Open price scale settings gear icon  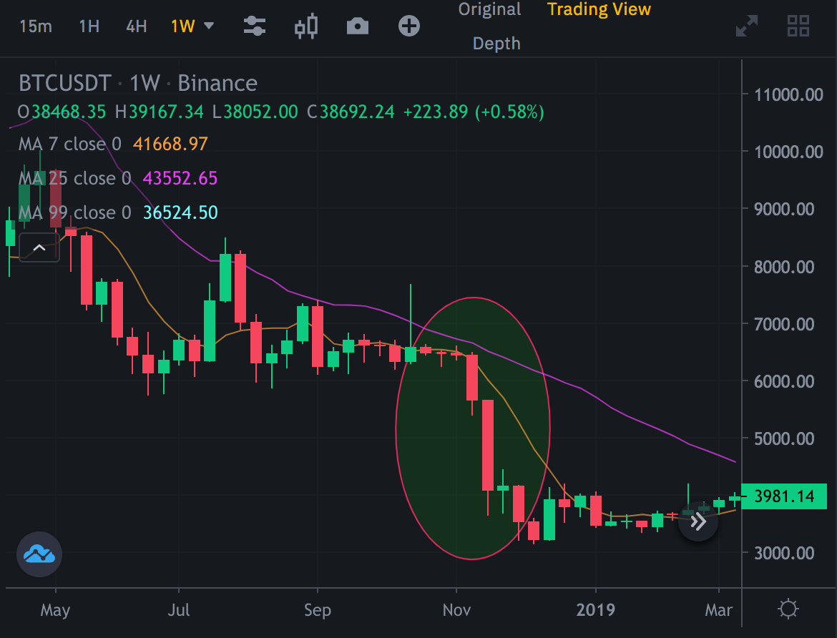point(788,609)
